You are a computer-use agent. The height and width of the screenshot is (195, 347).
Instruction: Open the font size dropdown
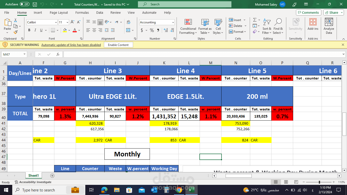67,22
